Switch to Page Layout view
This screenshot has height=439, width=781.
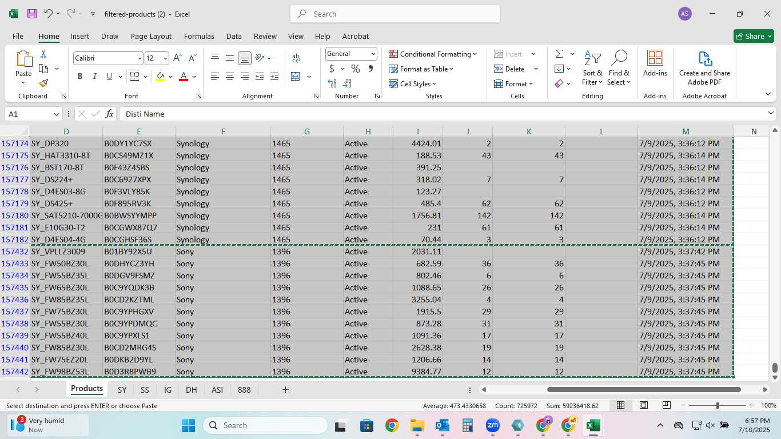coord(644,405)
